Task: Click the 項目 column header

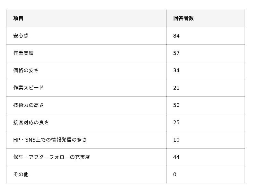Action: (18, 18)
